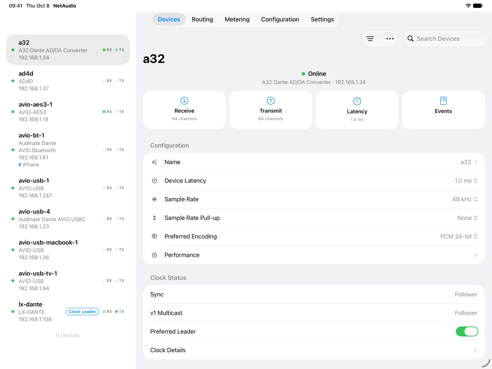Select the lx-dante device
Image resolution: width=492 pixels, height=369 pixels.
(x=68, y=311)
